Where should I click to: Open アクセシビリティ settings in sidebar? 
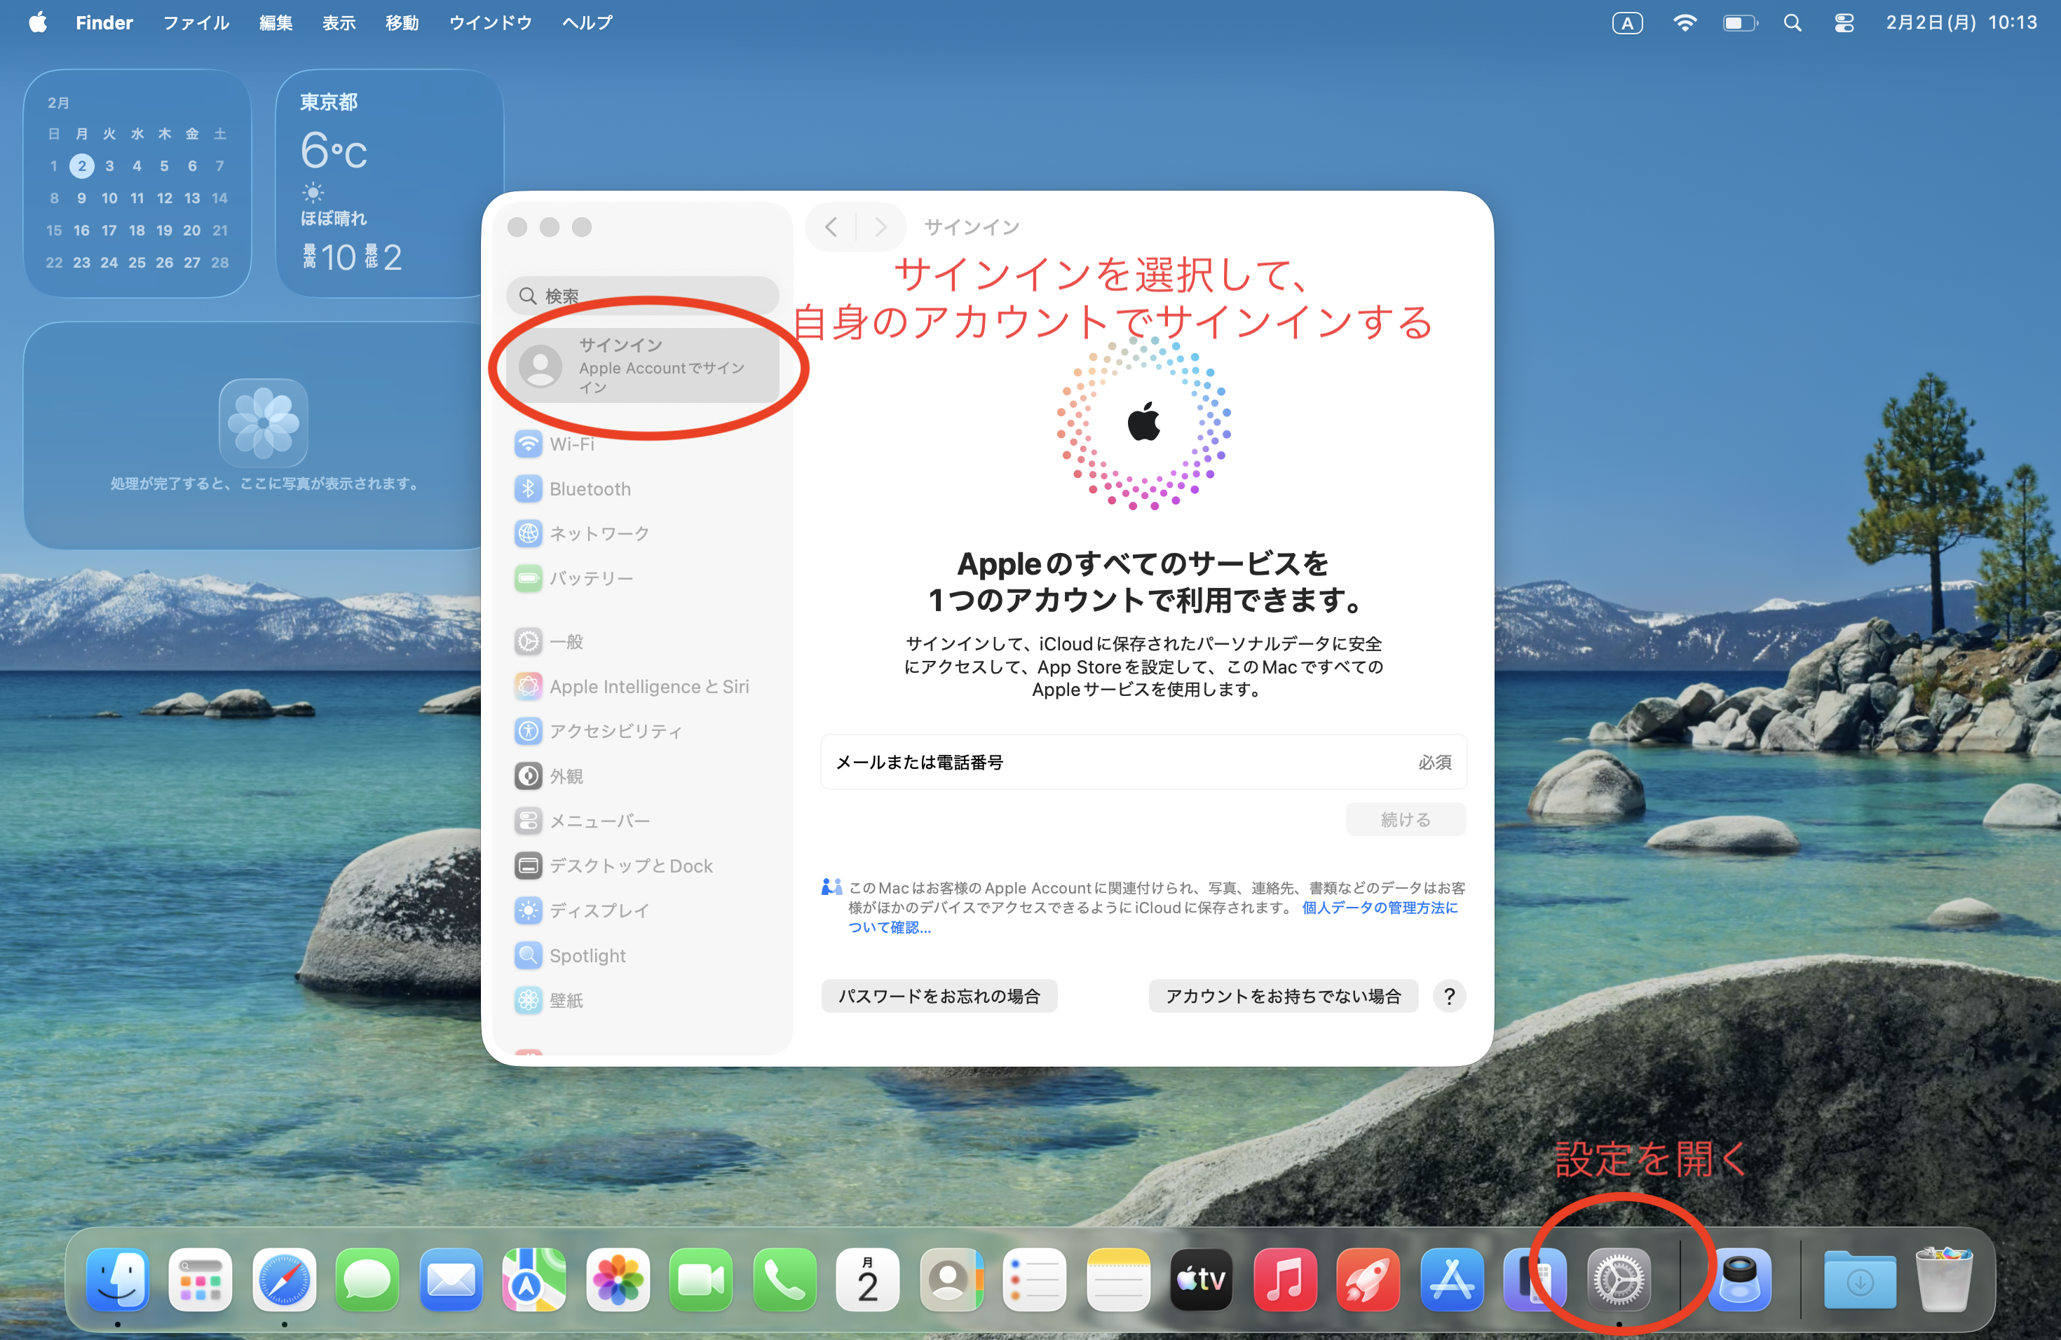tap(643, 732)
